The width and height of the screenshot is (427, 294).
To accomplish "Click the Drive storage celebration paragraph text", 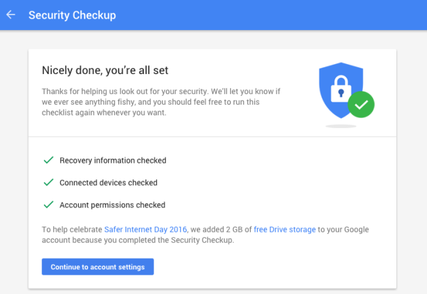I will pyautogui.click(x=205, y=235).
